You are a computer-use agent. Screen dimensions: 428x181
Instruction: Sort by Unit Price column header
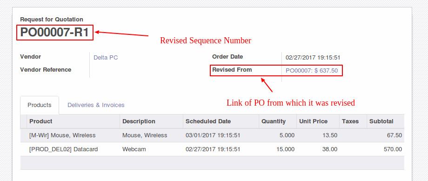[x=318, y=121]
